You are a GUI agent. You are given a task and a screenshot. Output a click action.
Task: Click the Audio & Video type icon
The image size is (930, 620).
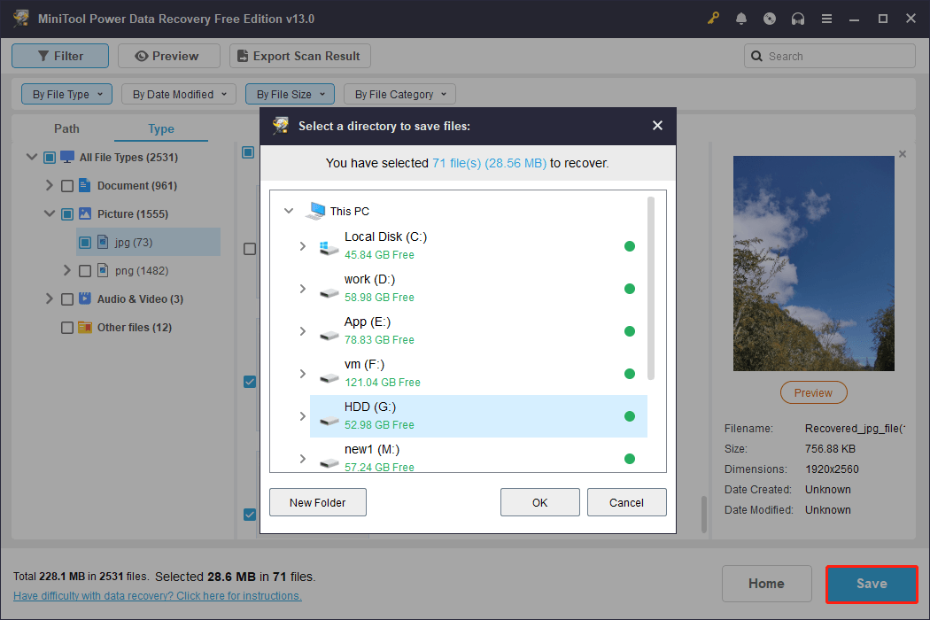point(85,298)
